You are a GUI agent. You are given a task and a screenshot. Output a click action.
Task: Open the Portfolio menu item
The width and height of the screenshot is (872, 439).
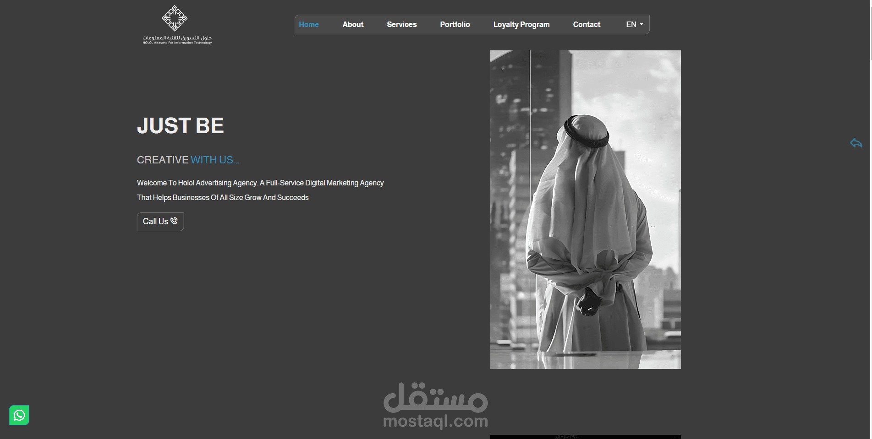click(455, 24)
